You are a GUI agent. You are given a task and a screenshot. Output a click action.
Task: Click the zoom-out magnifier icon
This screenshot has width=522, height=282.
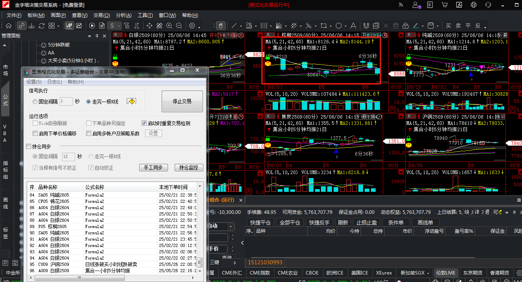(x=179, y=26)
